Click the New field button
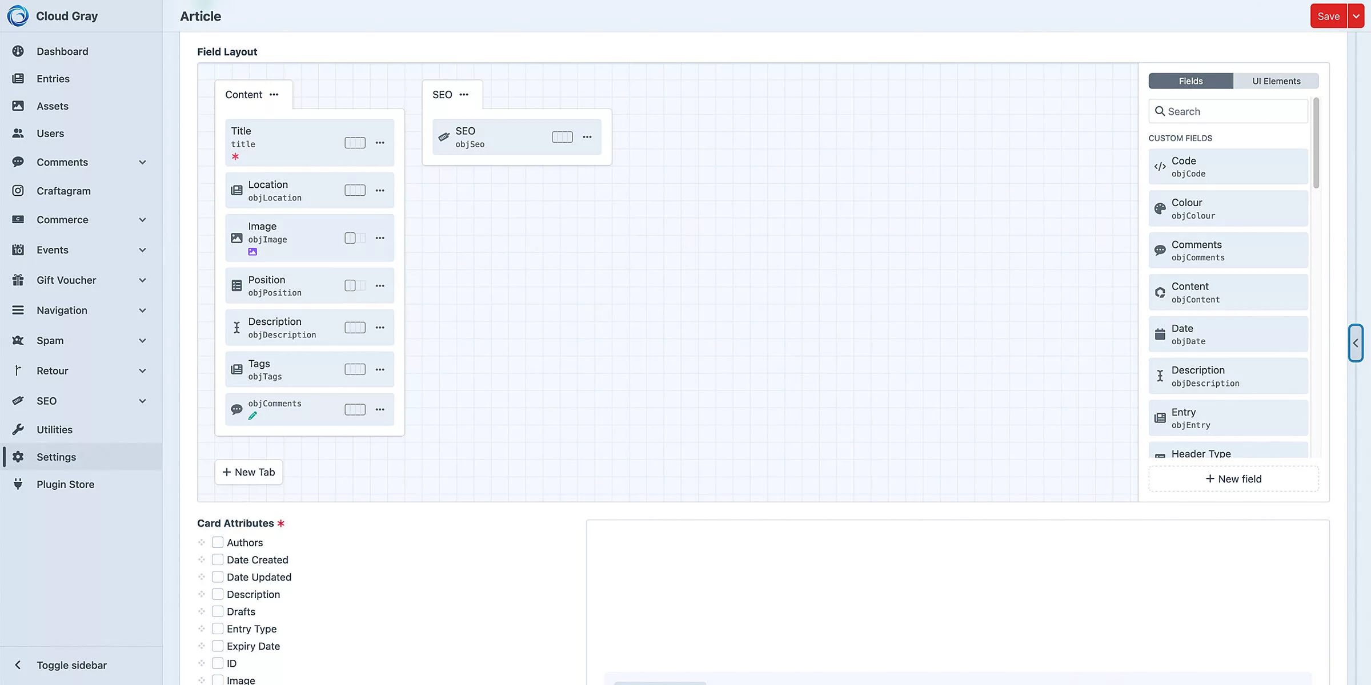The image size is (1371, 685). (x=1233, y=479)
